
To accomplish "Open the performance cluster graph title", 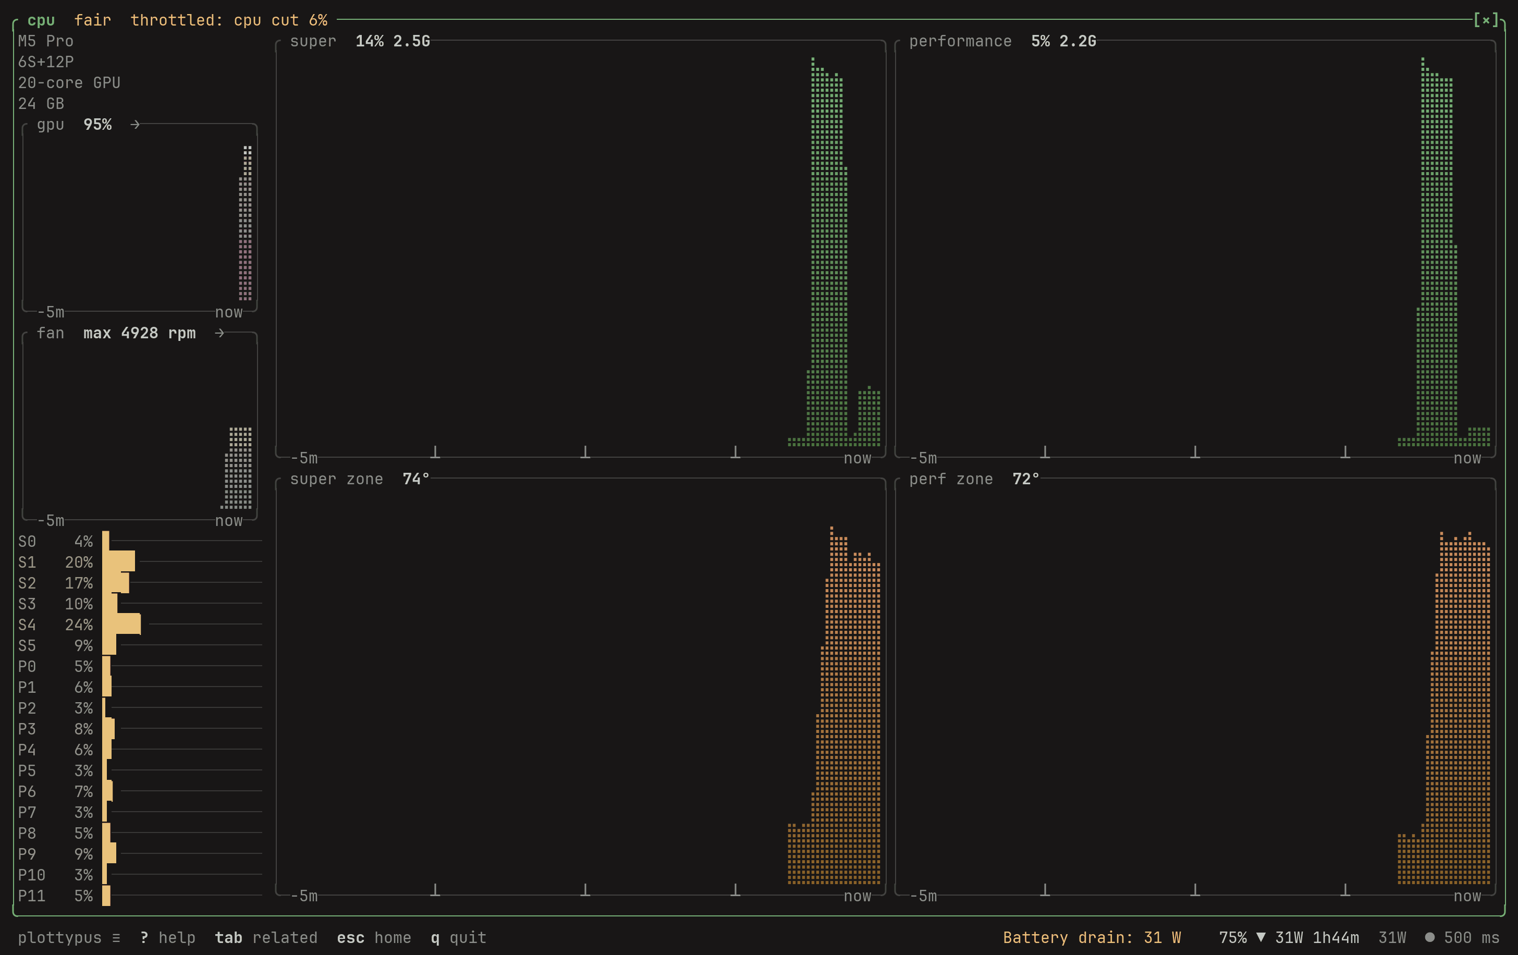I will (1002, 42).
